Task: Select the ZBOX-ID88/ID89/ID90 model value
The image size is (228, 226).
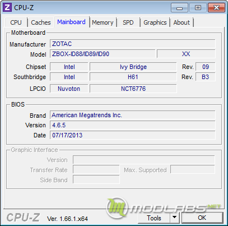Action: click(103, 54)
